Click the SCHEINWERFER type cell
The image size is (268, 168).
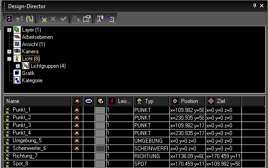[x=151, y=149]
